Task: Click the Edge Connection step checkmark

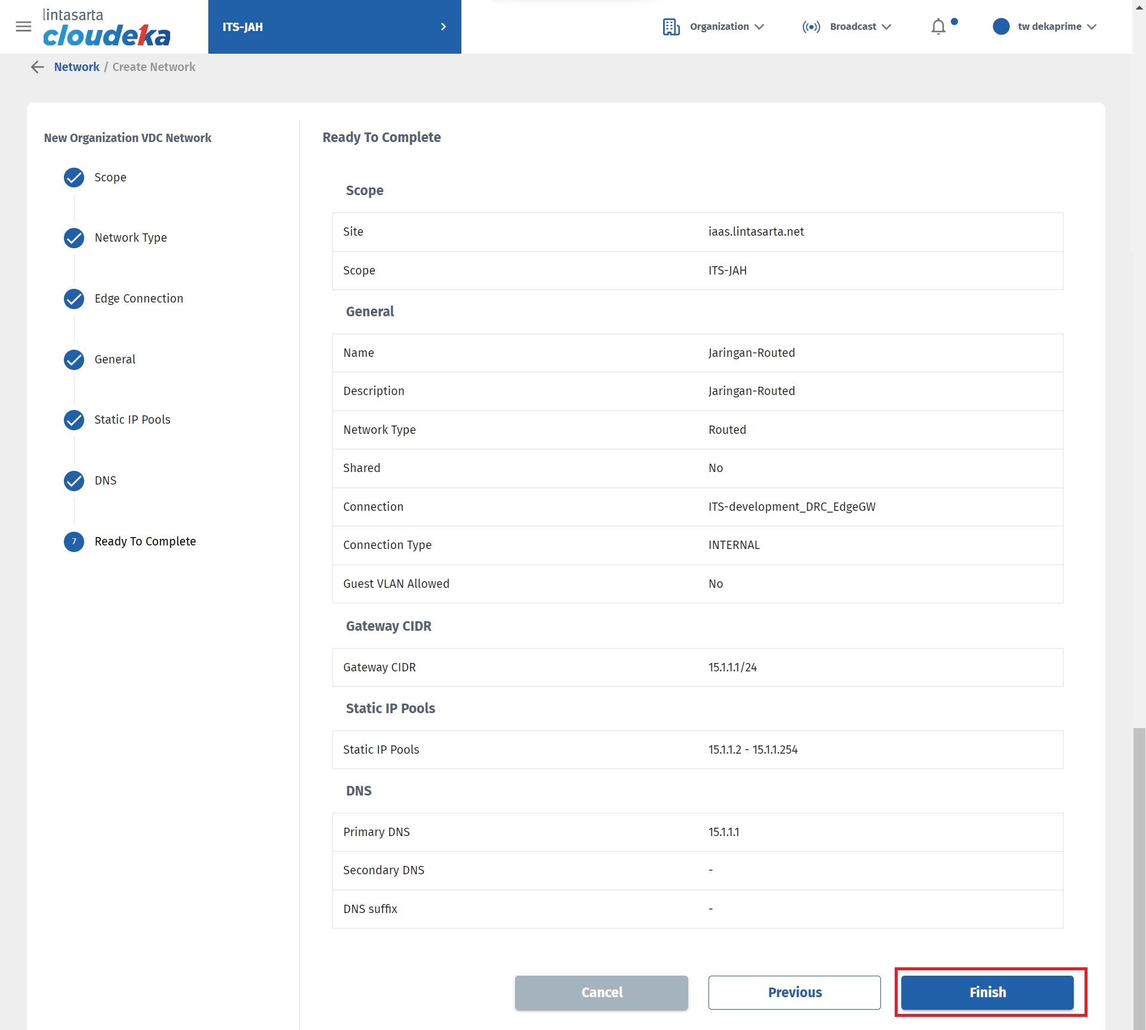Action: point(74,298)
